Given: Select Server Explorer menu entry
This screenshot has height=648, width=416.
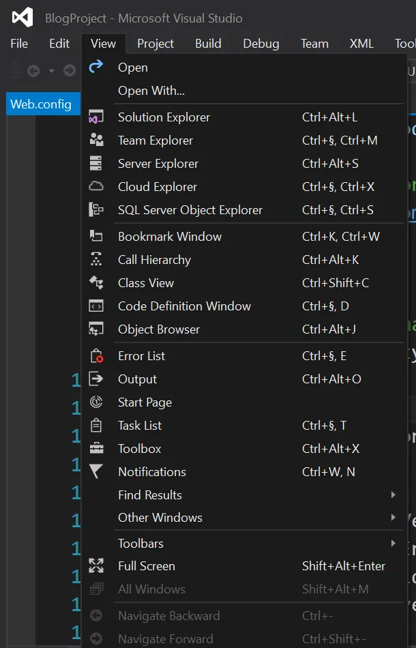Looking at the screenshot, I should (x=243, y=163).
